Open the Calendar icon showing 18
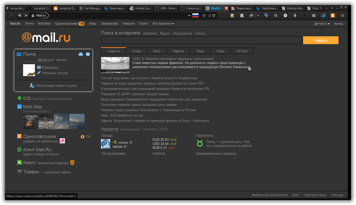356x205 pixels. click(88, 54)
